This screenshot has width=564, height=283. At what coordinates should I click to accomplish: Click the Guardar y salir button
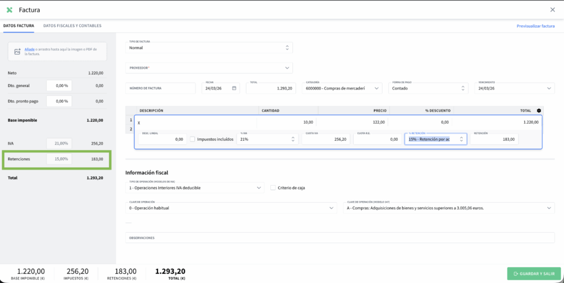533,274
